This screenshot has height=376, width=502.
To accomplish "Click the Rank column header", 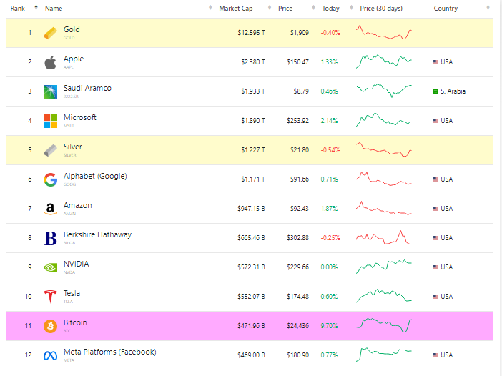I will pyautogui.click(x=18, y=9).
